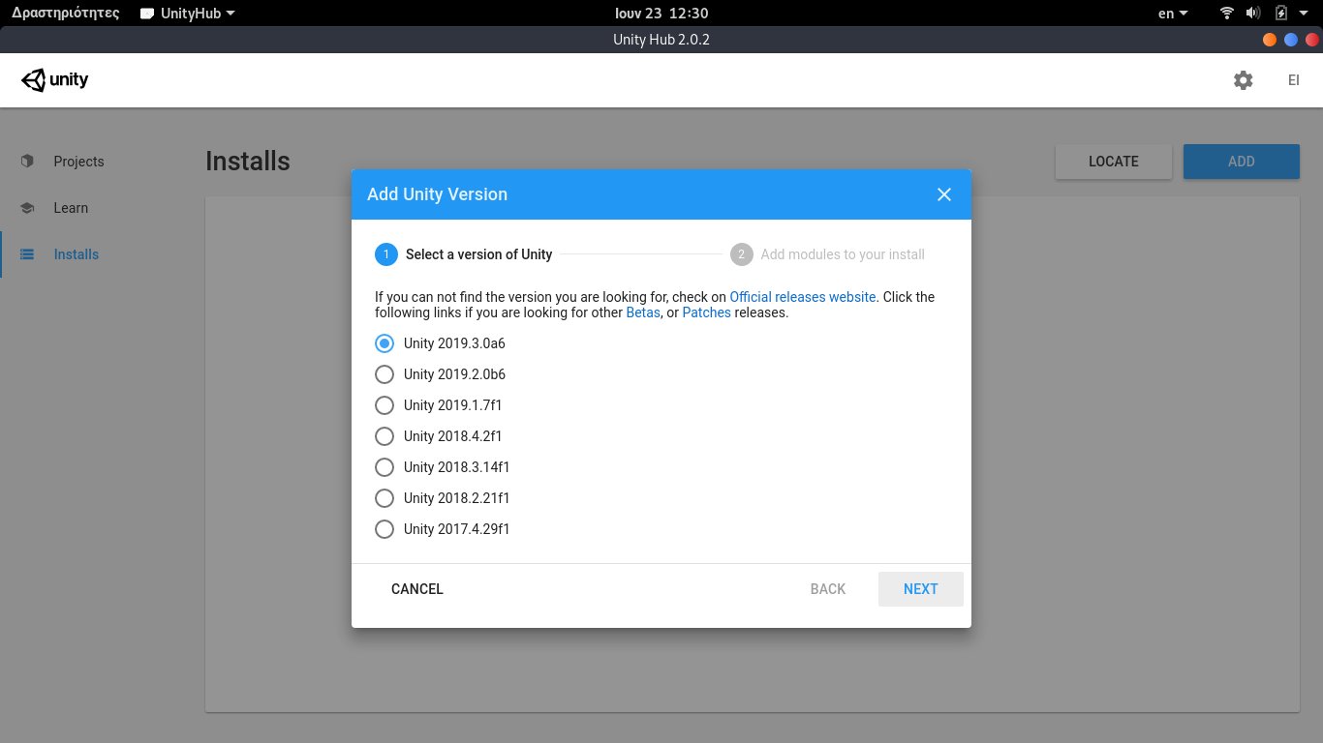Click the blue window maximize button
1323x743 pixels.
[x=1290, y=40]
